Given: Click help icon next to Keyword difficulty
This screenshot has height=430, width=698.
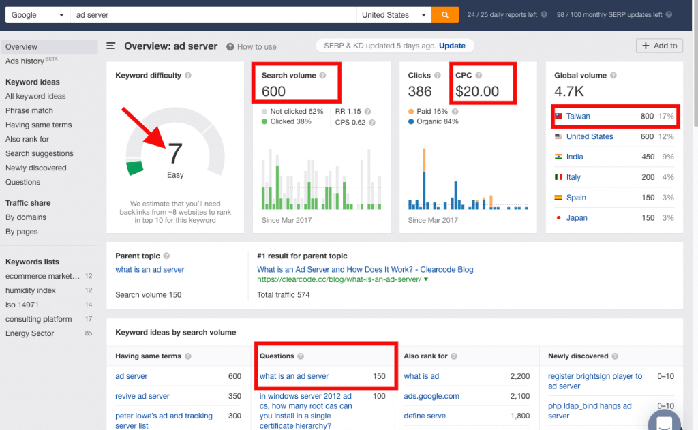Looking at the screenshot, I should 188,76.
